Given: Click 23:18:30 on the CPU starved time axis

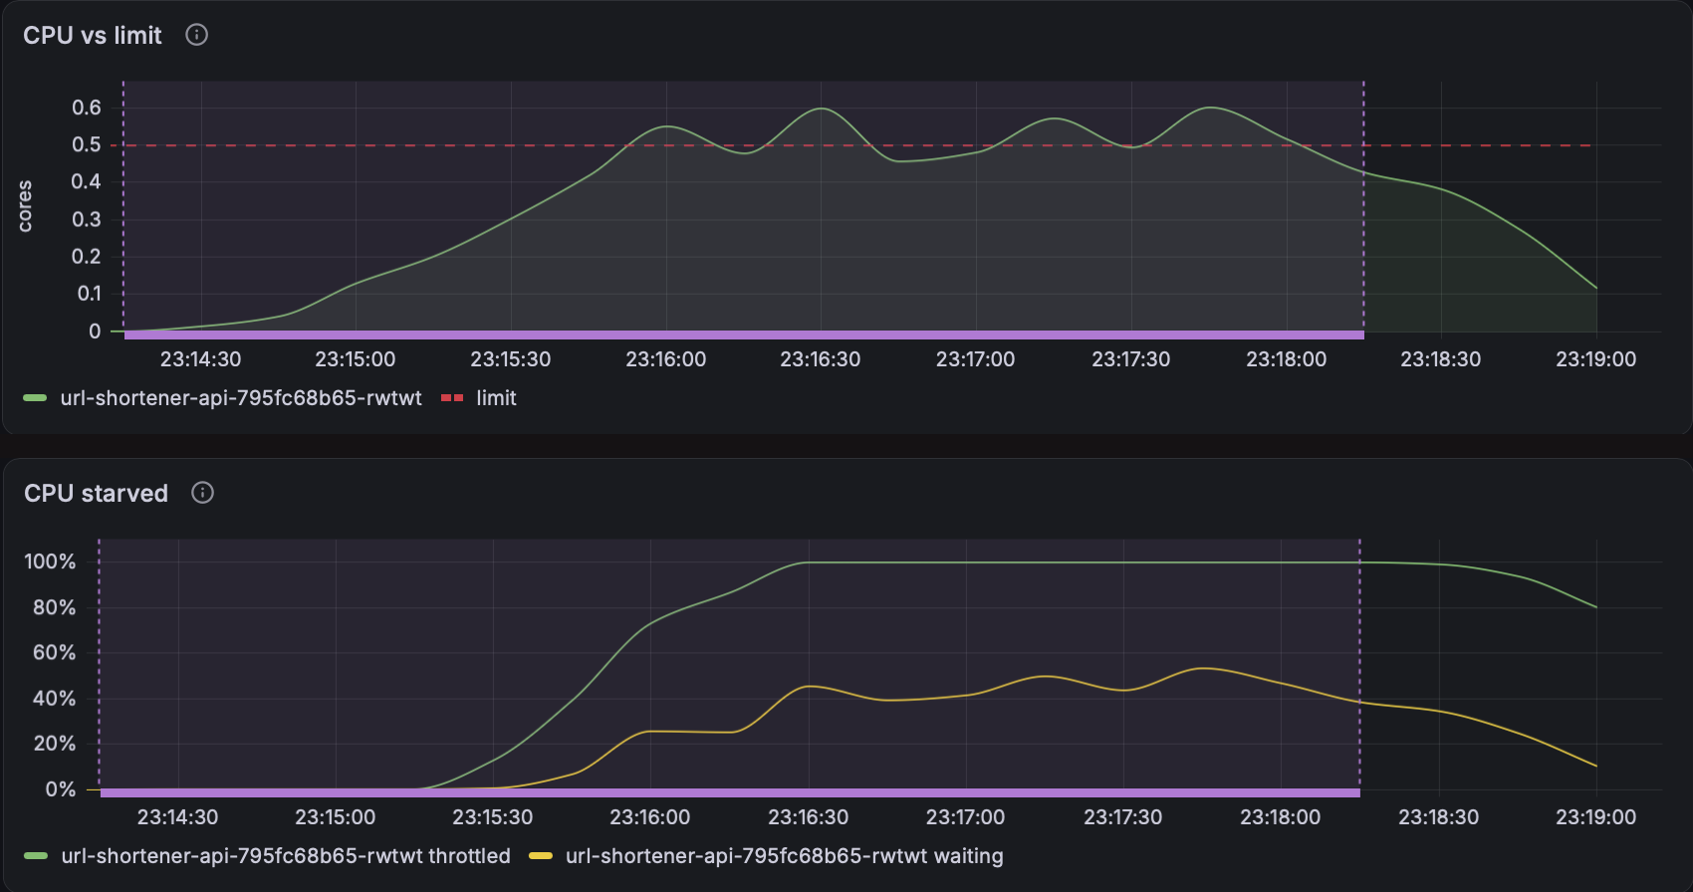Looking at the screenshot, I should pyautogui.click(x=1439, y=817).
